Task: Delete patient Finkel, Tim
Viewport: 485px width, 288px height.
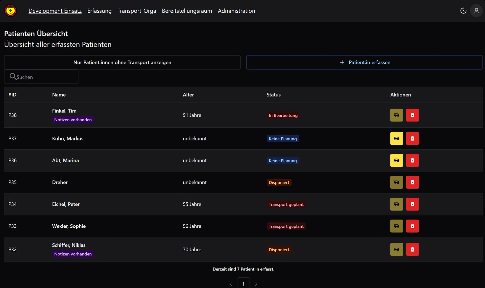Action: (412, 115)
